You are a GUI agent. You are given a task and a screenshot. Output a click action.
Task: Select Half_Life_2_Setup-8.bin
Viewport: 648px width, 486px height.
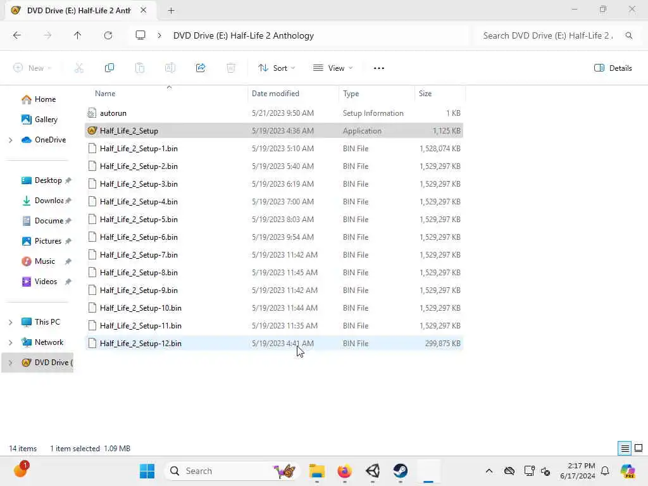pos(274,273)
